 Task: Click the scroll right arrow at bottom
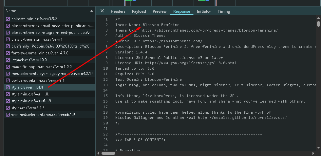313,153
